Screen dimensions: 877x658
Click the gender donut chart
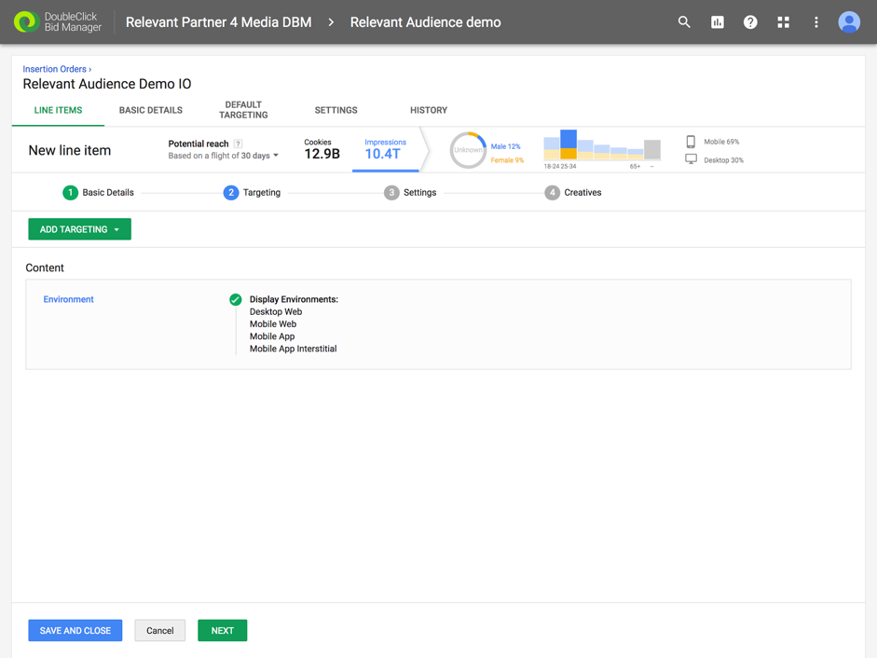tap(468, 150)
